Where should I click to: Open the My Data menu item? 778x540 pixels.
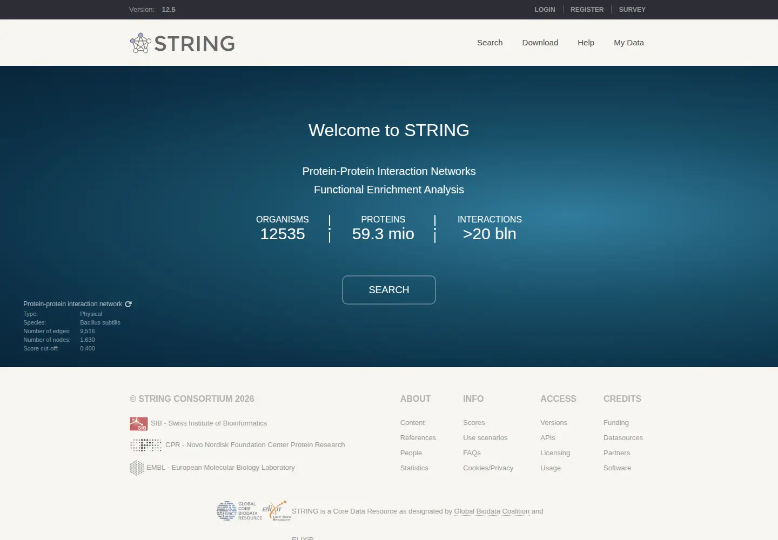(x=629, y=43)
